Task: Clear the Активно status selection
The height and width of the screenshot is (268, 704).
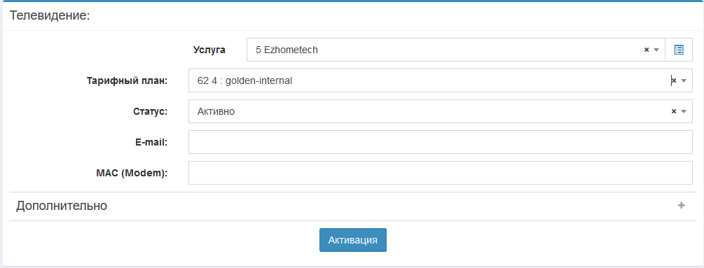Action: point(673,111)
